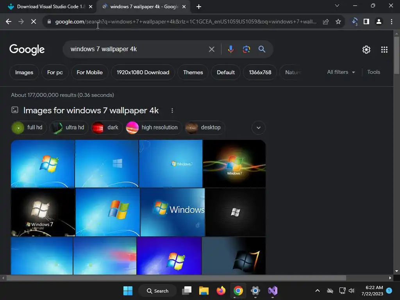Viewport: 400px width, 300px height.
Task: Filter results by Images
Action: pyautogui.click(x=24, y=72)
